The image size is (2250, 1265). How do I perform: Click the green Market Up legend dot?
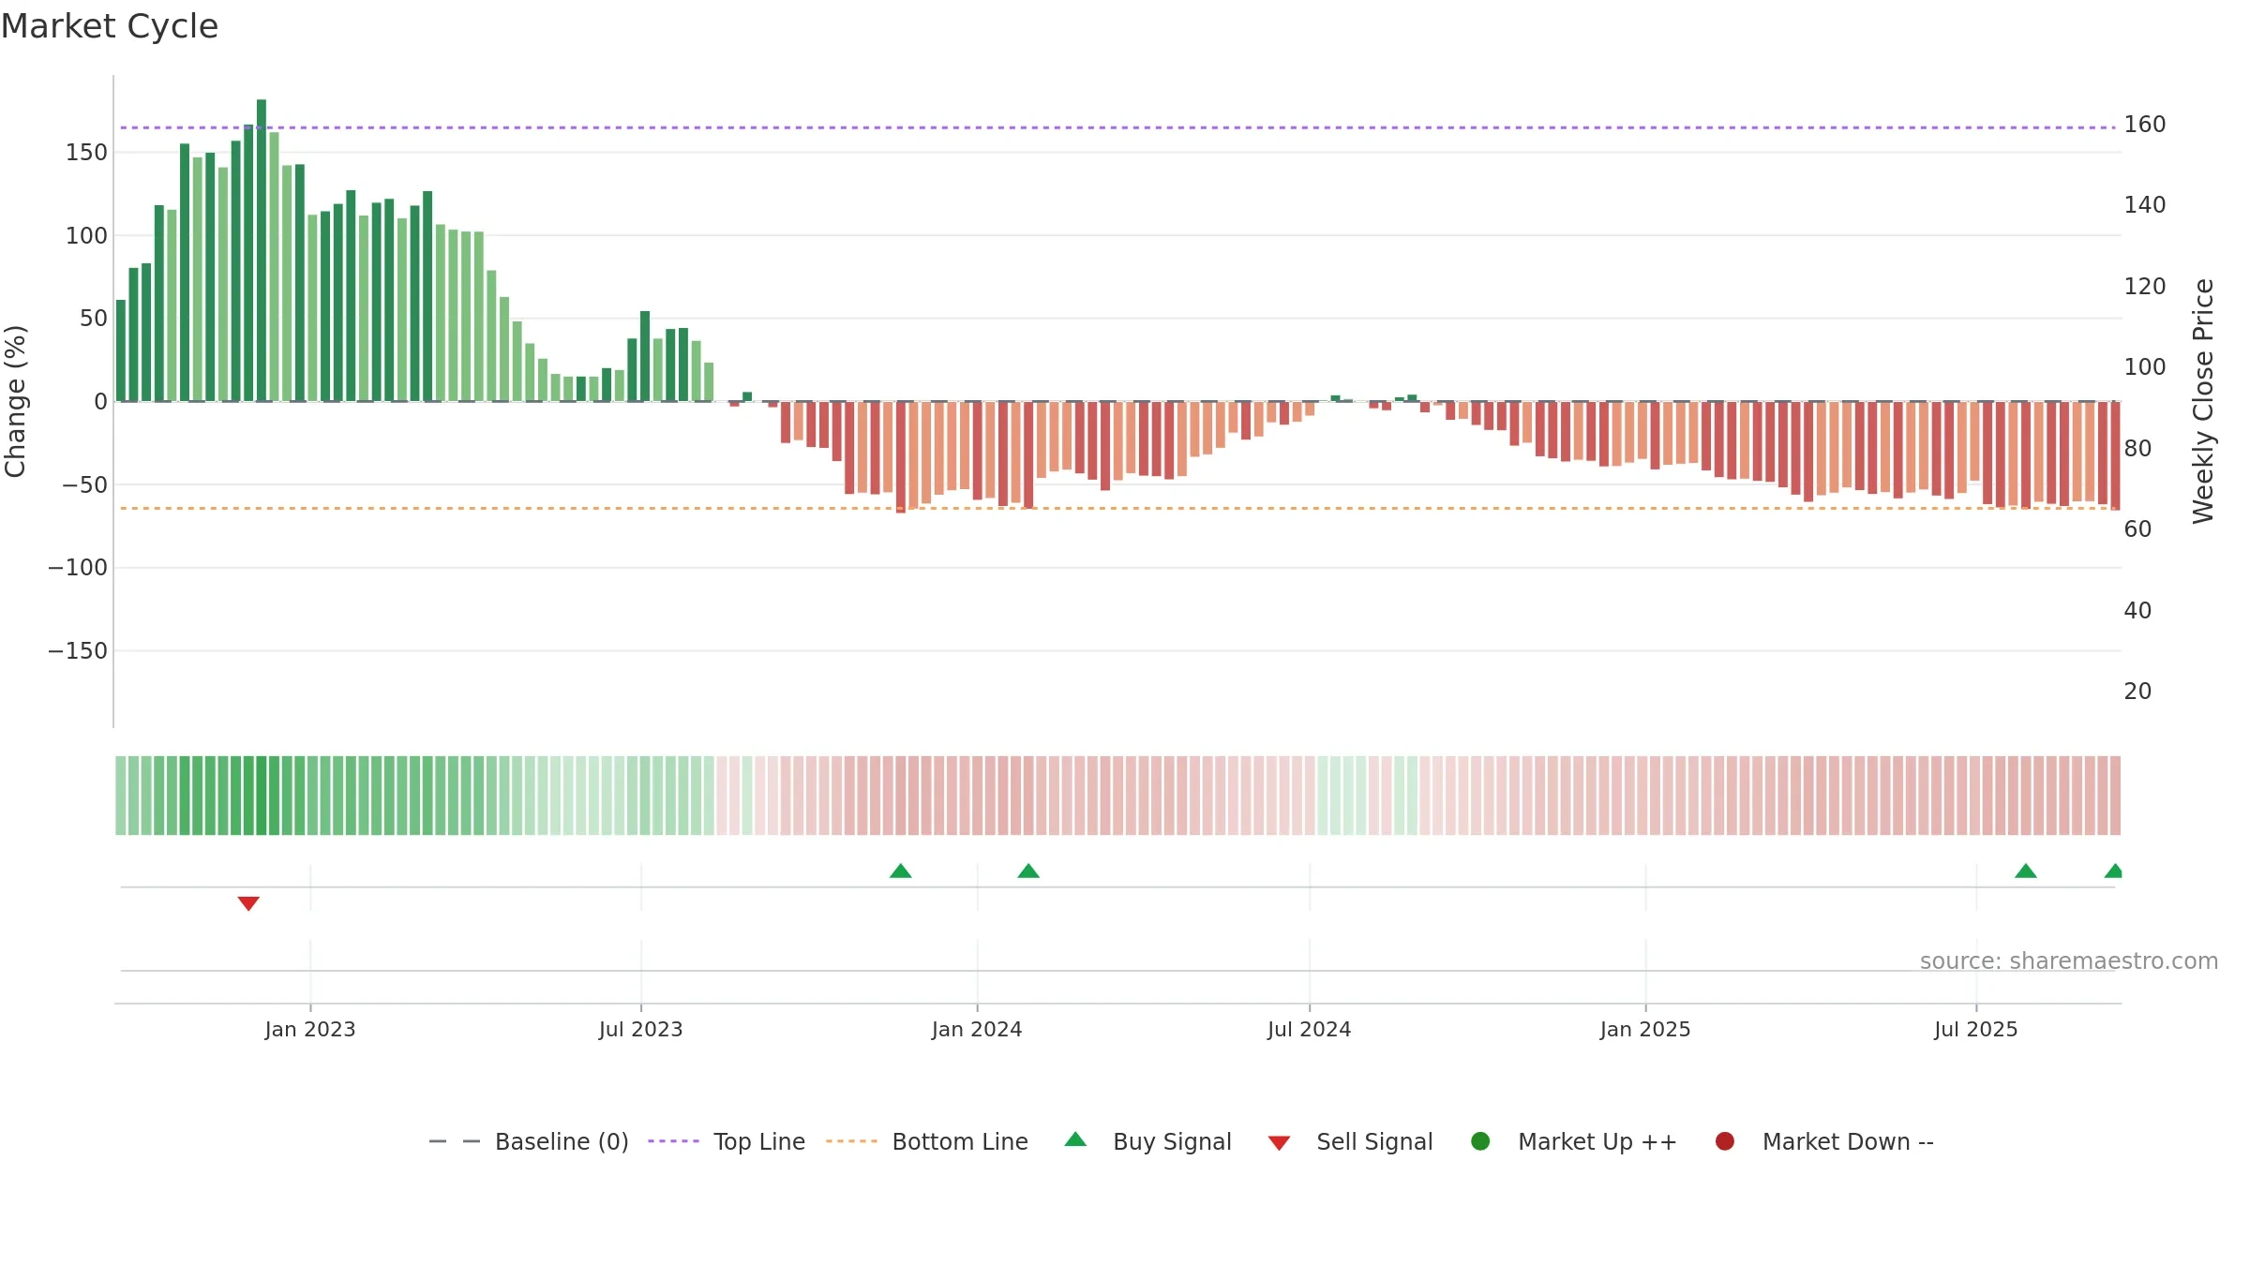[x=1480, y=1140]
